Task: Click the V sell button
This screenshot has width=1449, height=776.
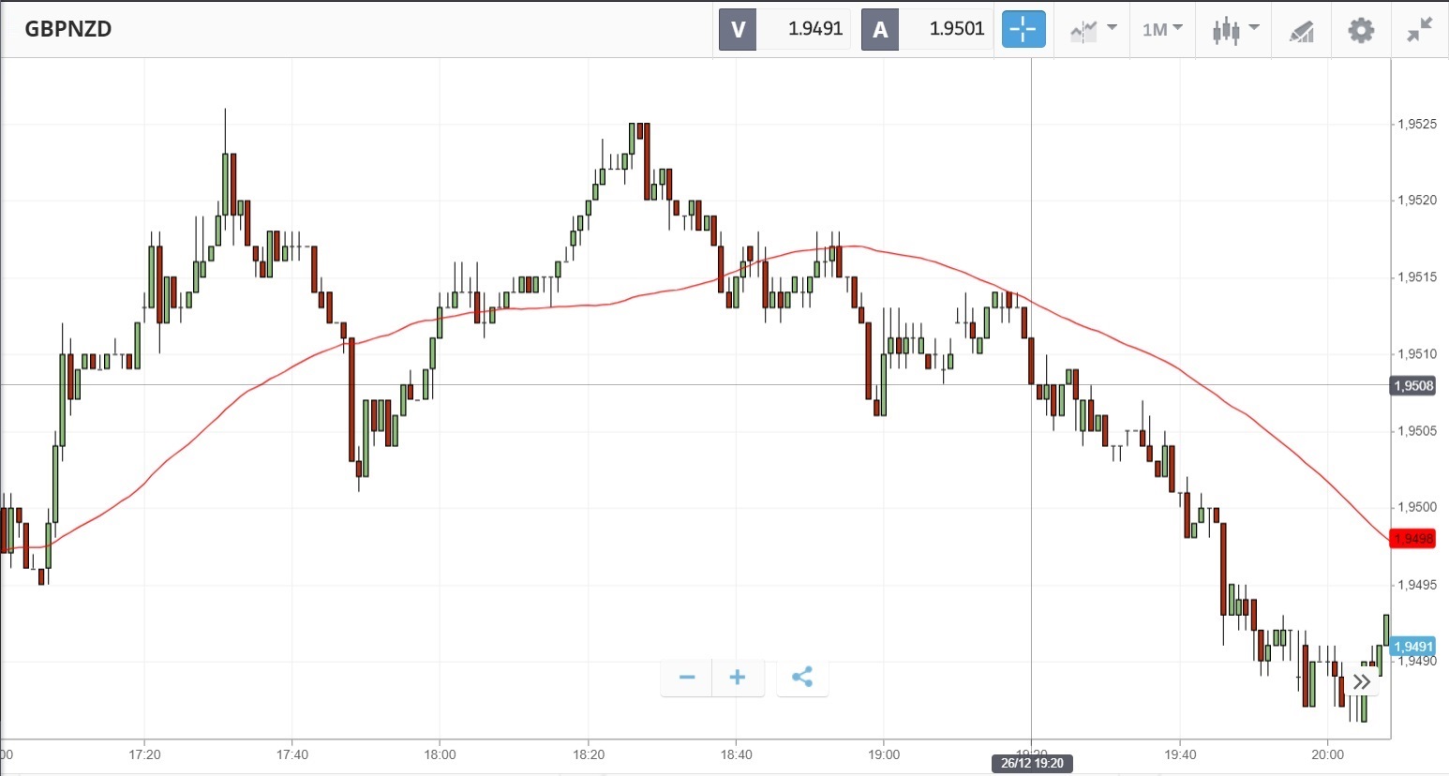Action: click(738, 29)
